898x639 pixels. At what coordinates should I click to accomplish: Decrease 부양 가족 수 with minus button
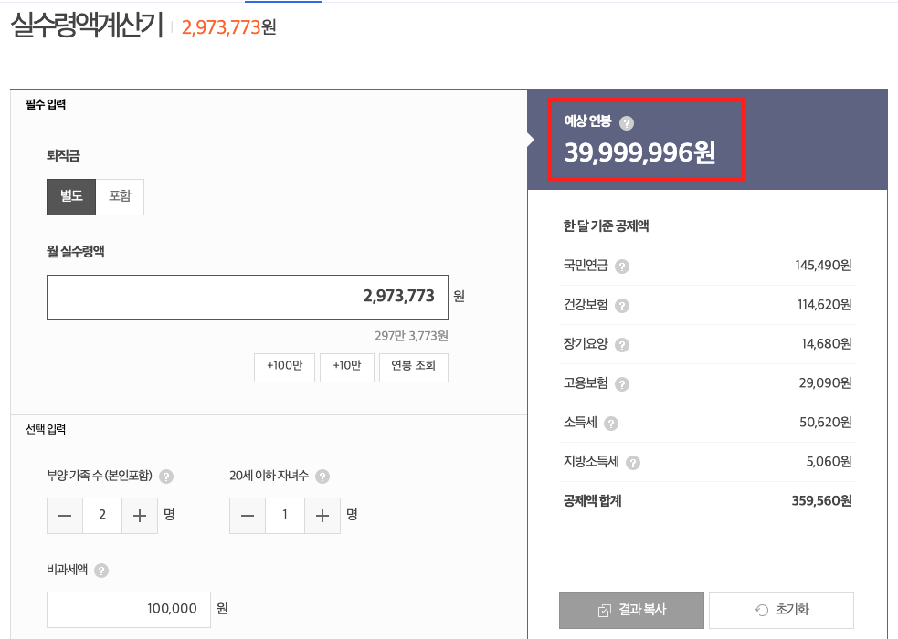[64, 516]
